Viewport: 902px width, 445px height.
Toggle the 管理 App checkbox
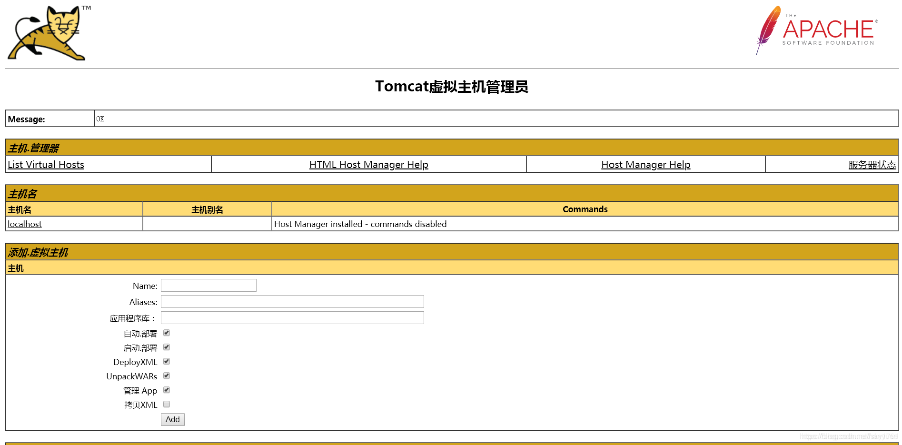point(167,390)
